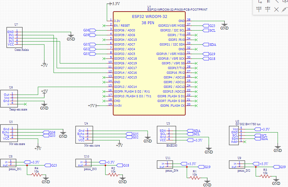
Task: Click the 'pouss_IN1' label
Action: 15,169
